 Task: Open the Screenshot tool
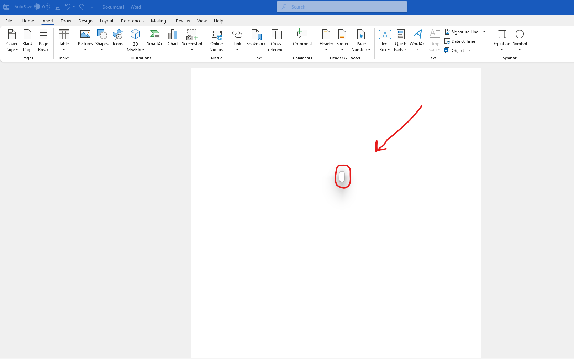[192, 40]
